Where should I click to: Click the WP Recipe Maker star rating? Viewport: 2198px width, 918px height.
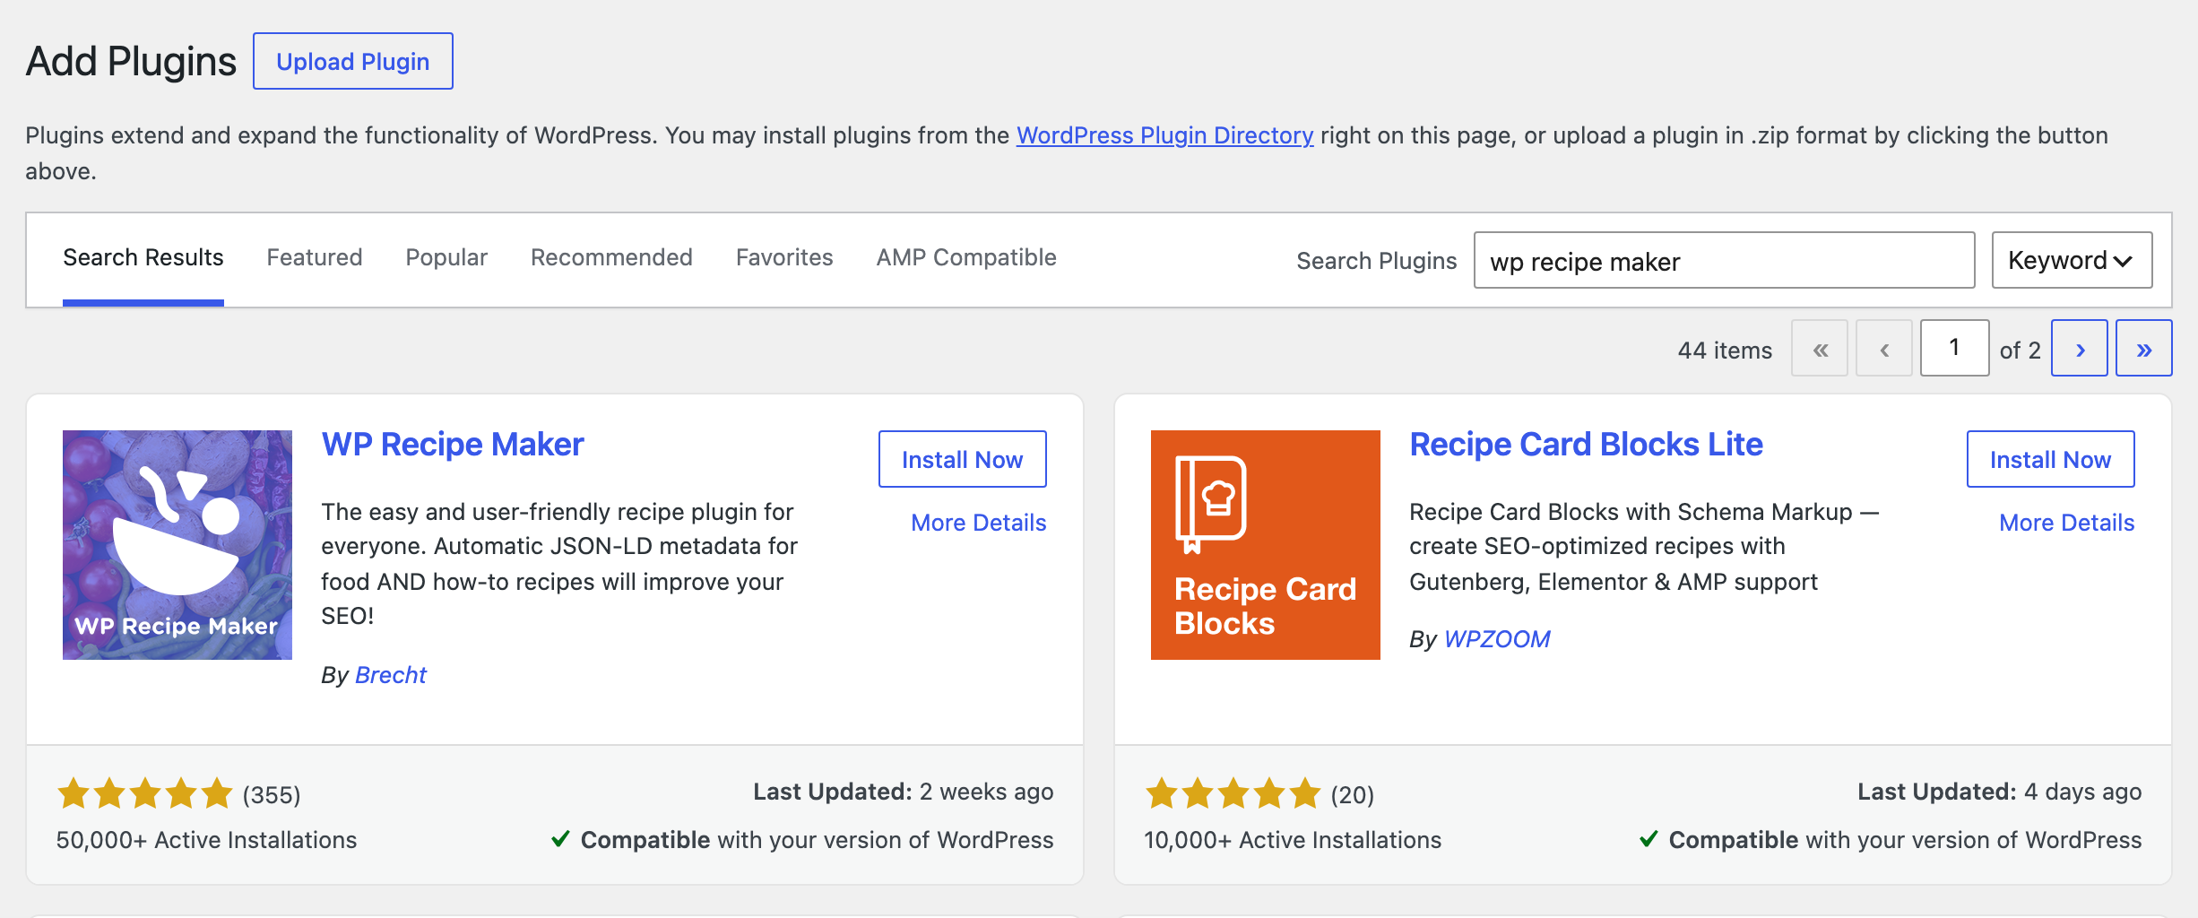click(145, 793)
